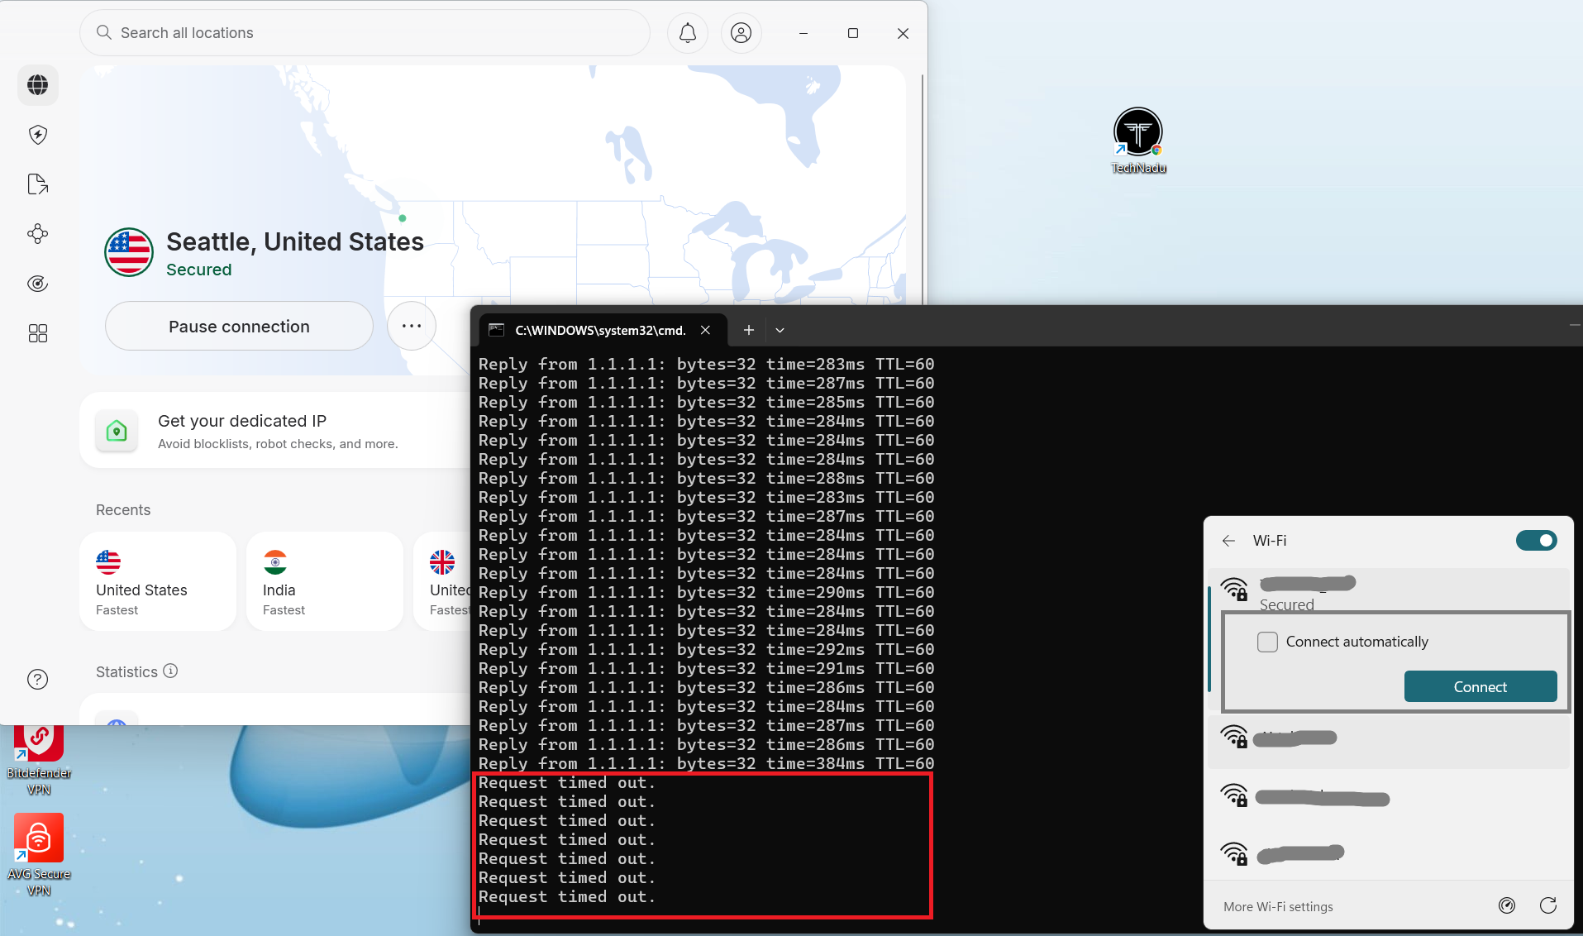
Task: Go back from Wi-Fi panel
Action: 1229,541
